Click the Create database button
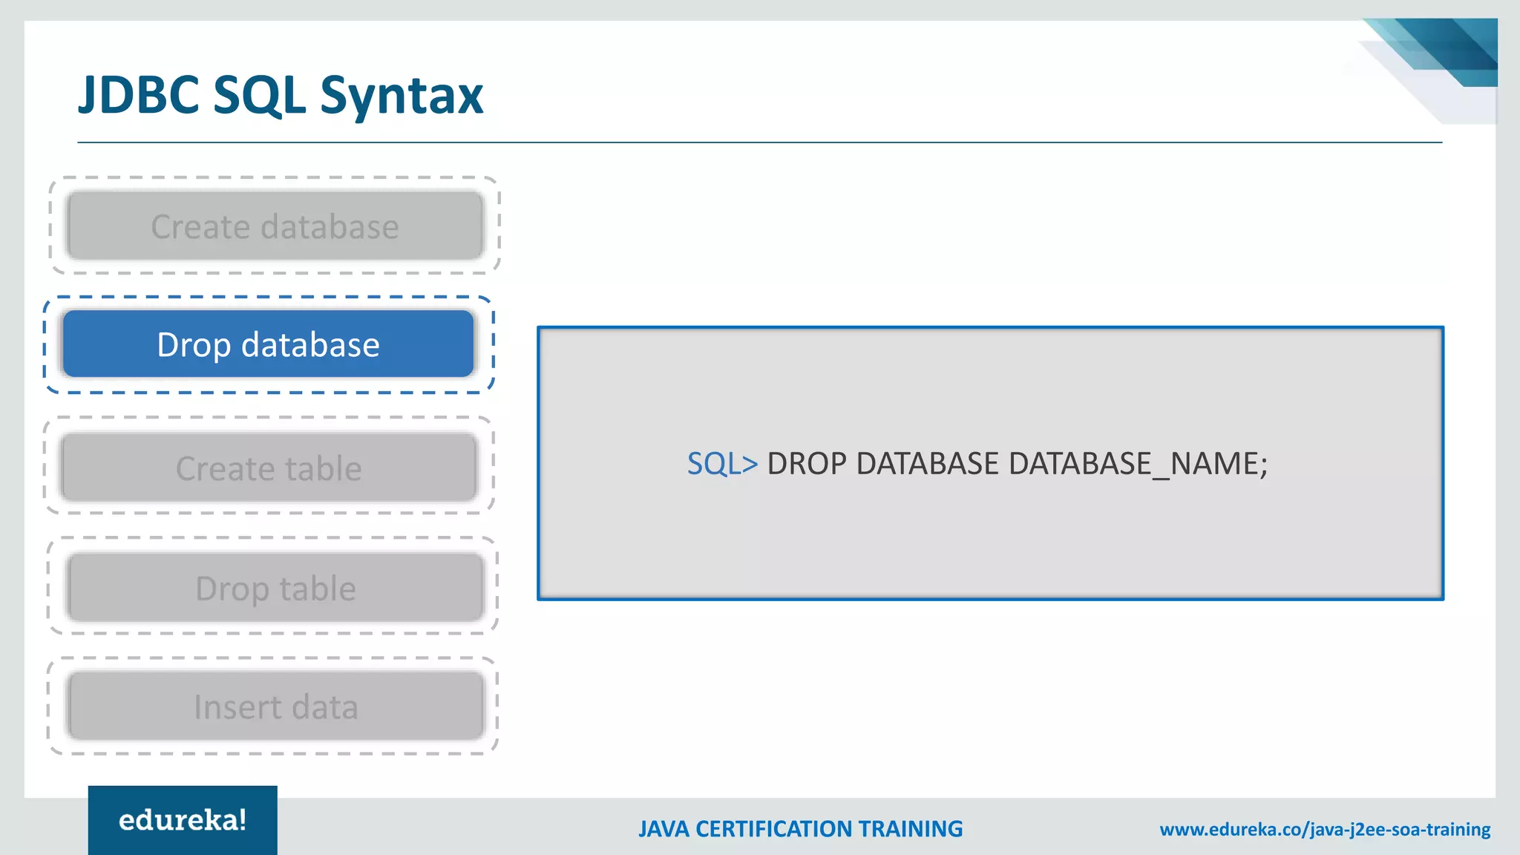The width and height of the screenshot is (1520, 855). (x=275, y=226)
